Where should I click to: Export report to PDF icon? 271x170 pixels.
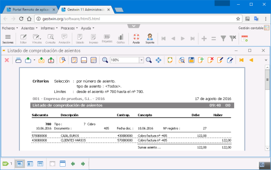pos(51,60)
